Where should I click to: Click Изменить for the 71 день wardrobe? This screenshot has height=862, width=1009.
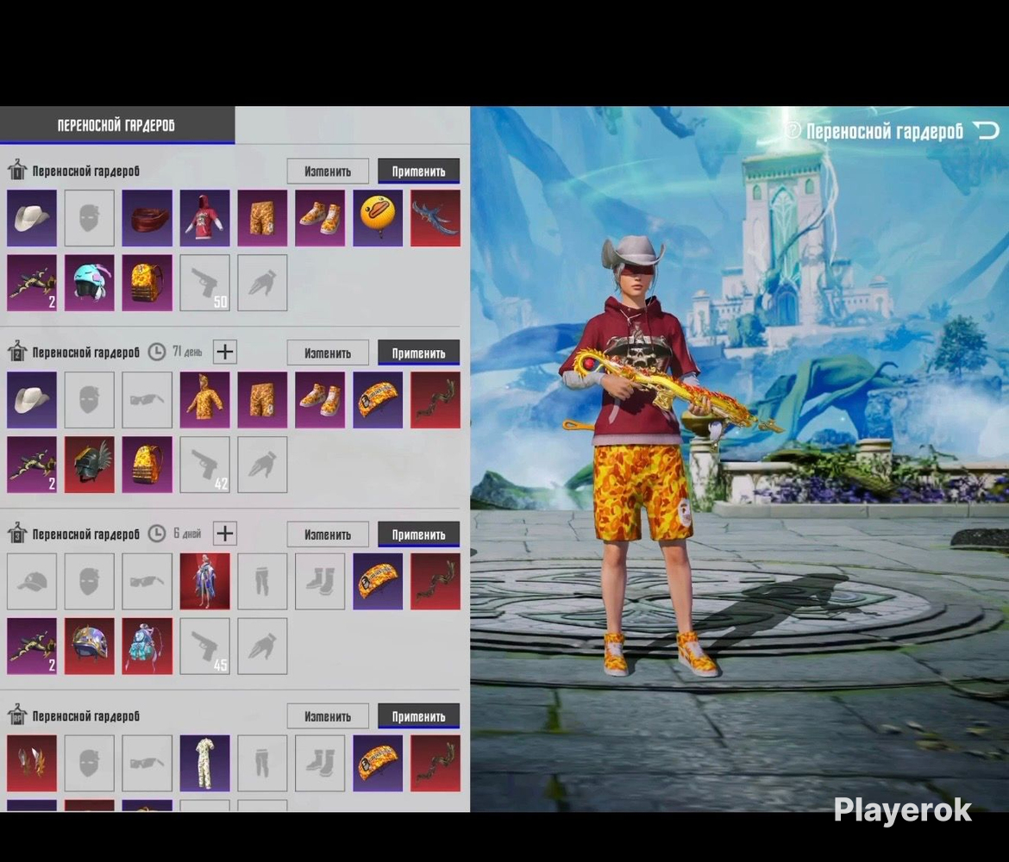click(328, 353)
